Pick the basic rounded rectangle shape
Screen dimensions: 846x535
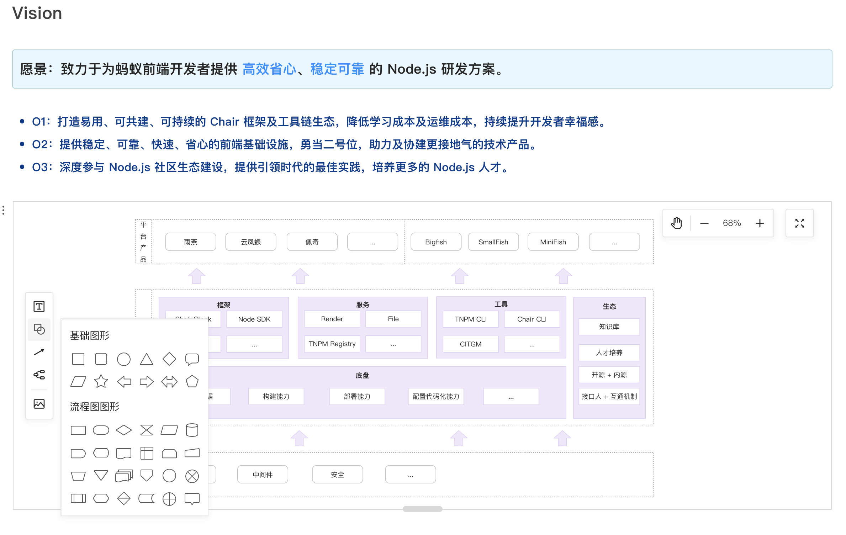pyautogui.click(x=101, y=359)
